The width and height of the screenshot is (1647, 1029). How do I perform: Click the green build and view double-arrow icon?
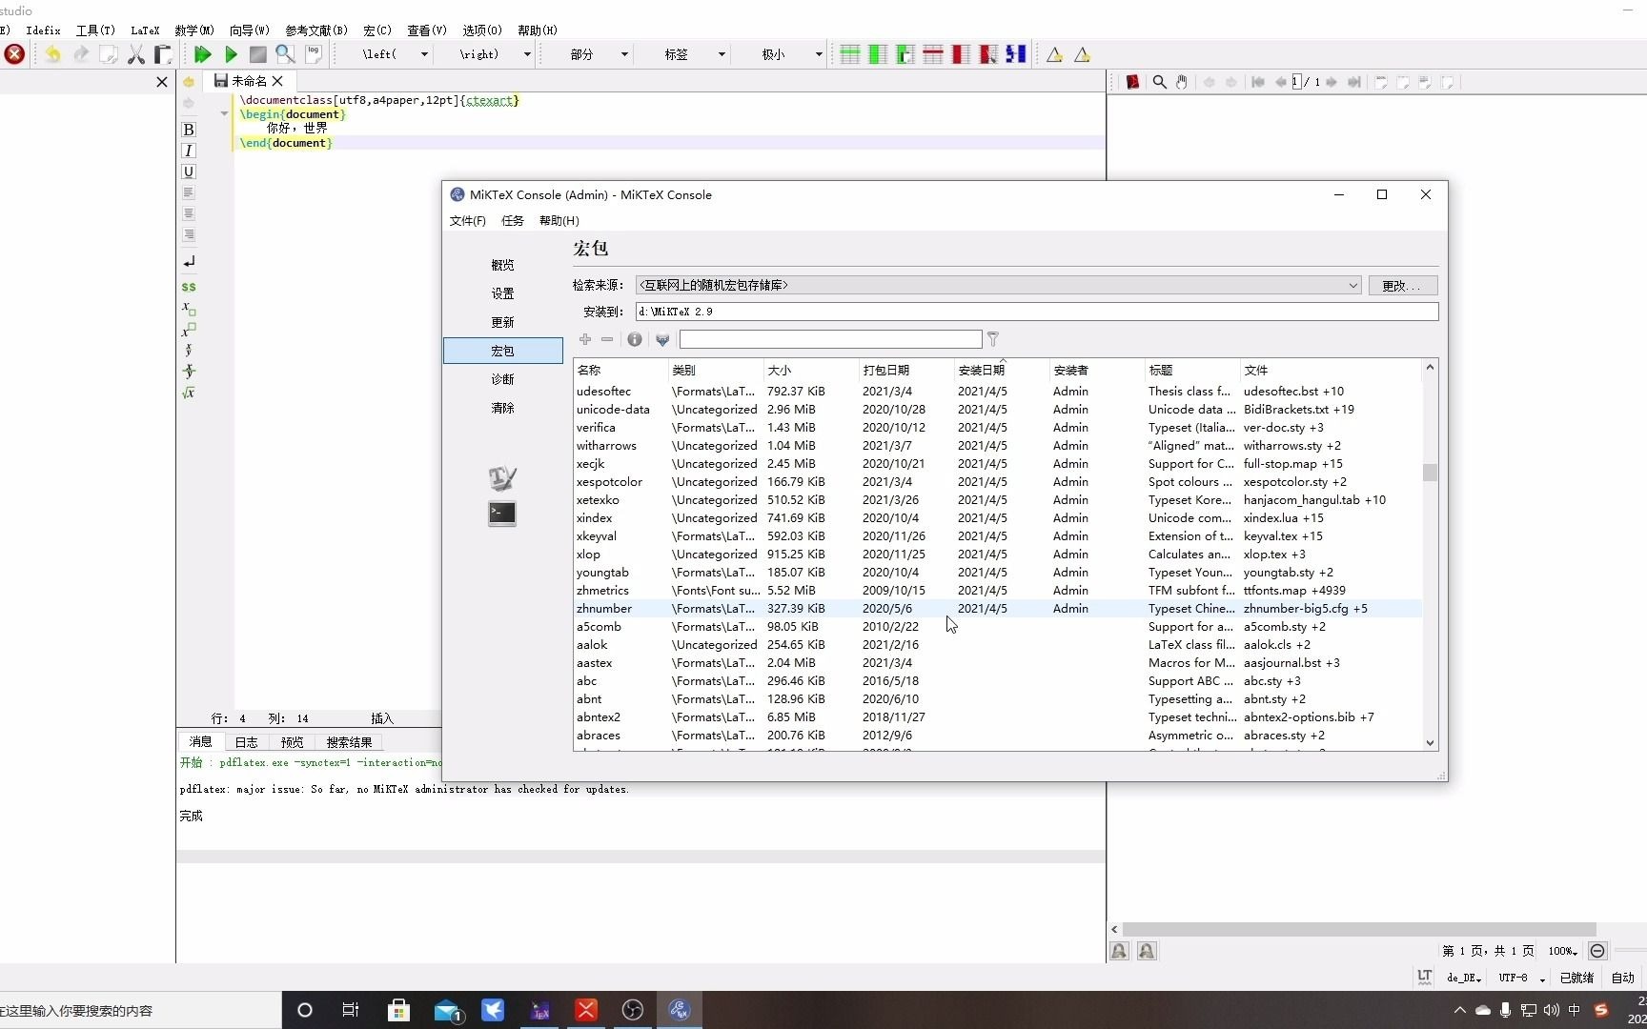(202, 54)
